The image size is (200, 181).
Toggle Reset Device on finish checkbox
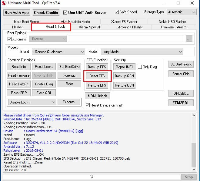pyautogui.click(x=88, y=105)
